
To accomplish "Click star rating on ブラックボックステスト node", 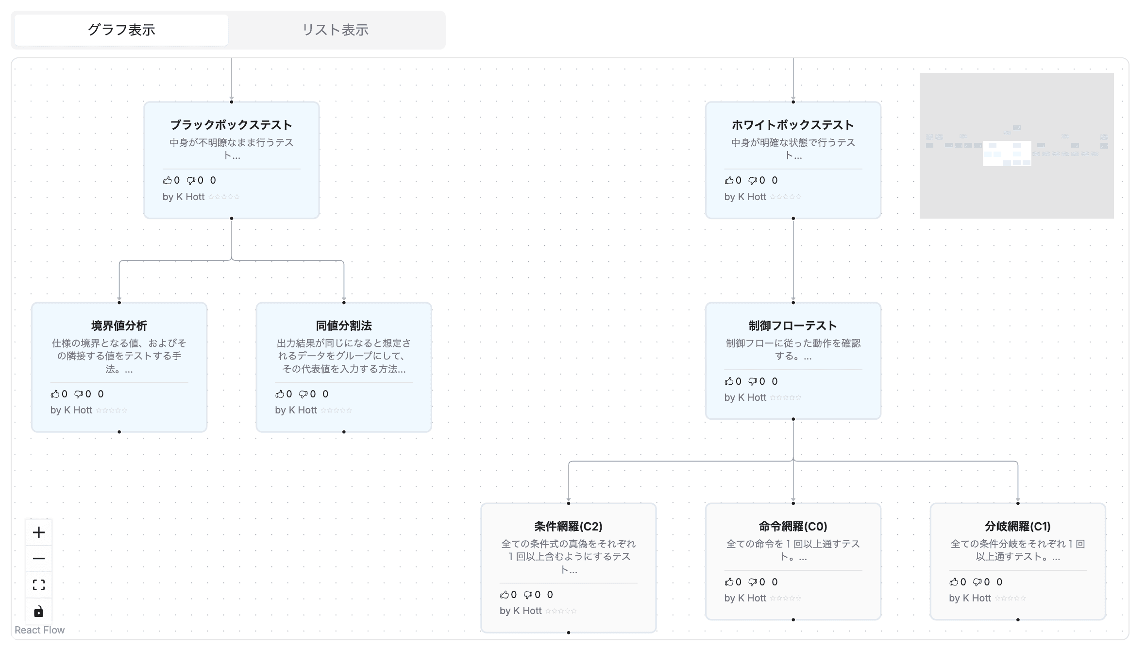I will pos(224,197).
